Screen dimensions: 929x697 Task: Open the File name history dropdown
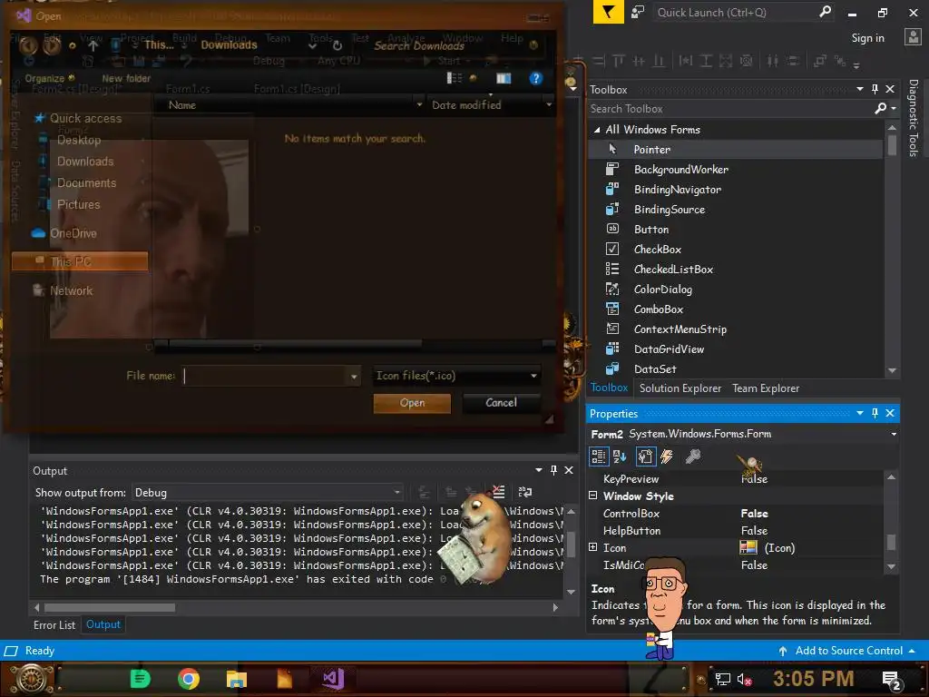(x=354, y=377)
